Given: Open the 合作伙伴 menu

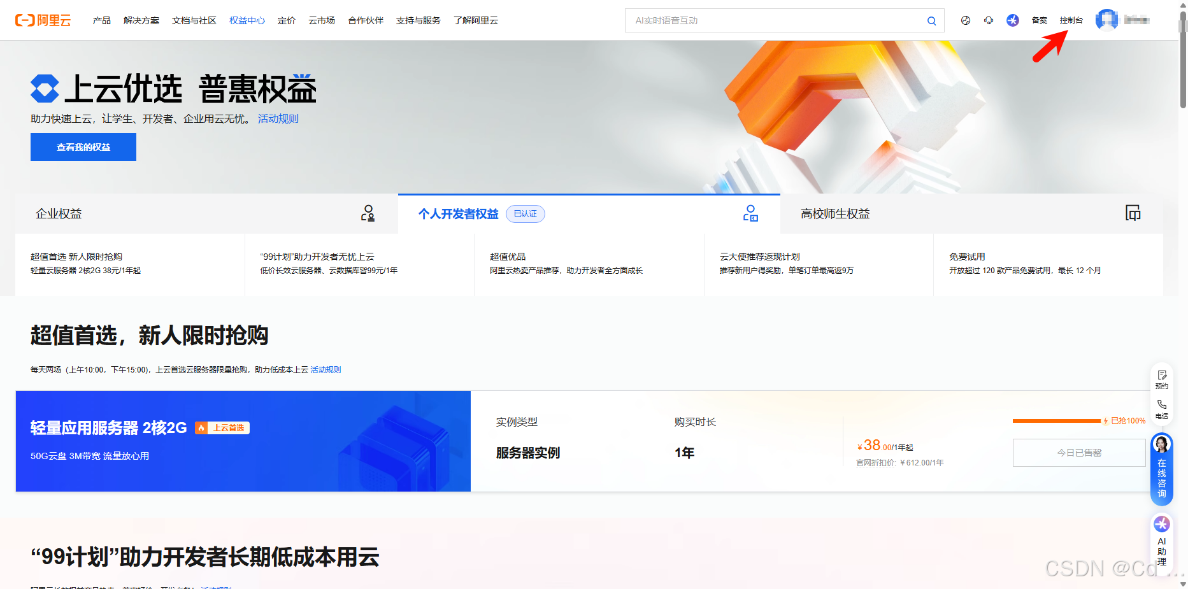Looking at the screenshot, I should [366, 20].
